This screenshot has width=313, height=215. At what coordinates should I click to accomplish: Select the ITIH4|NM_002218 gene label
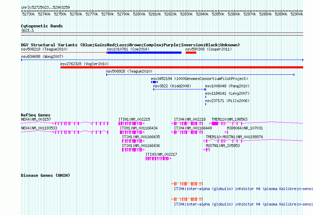tap(190, 119)
